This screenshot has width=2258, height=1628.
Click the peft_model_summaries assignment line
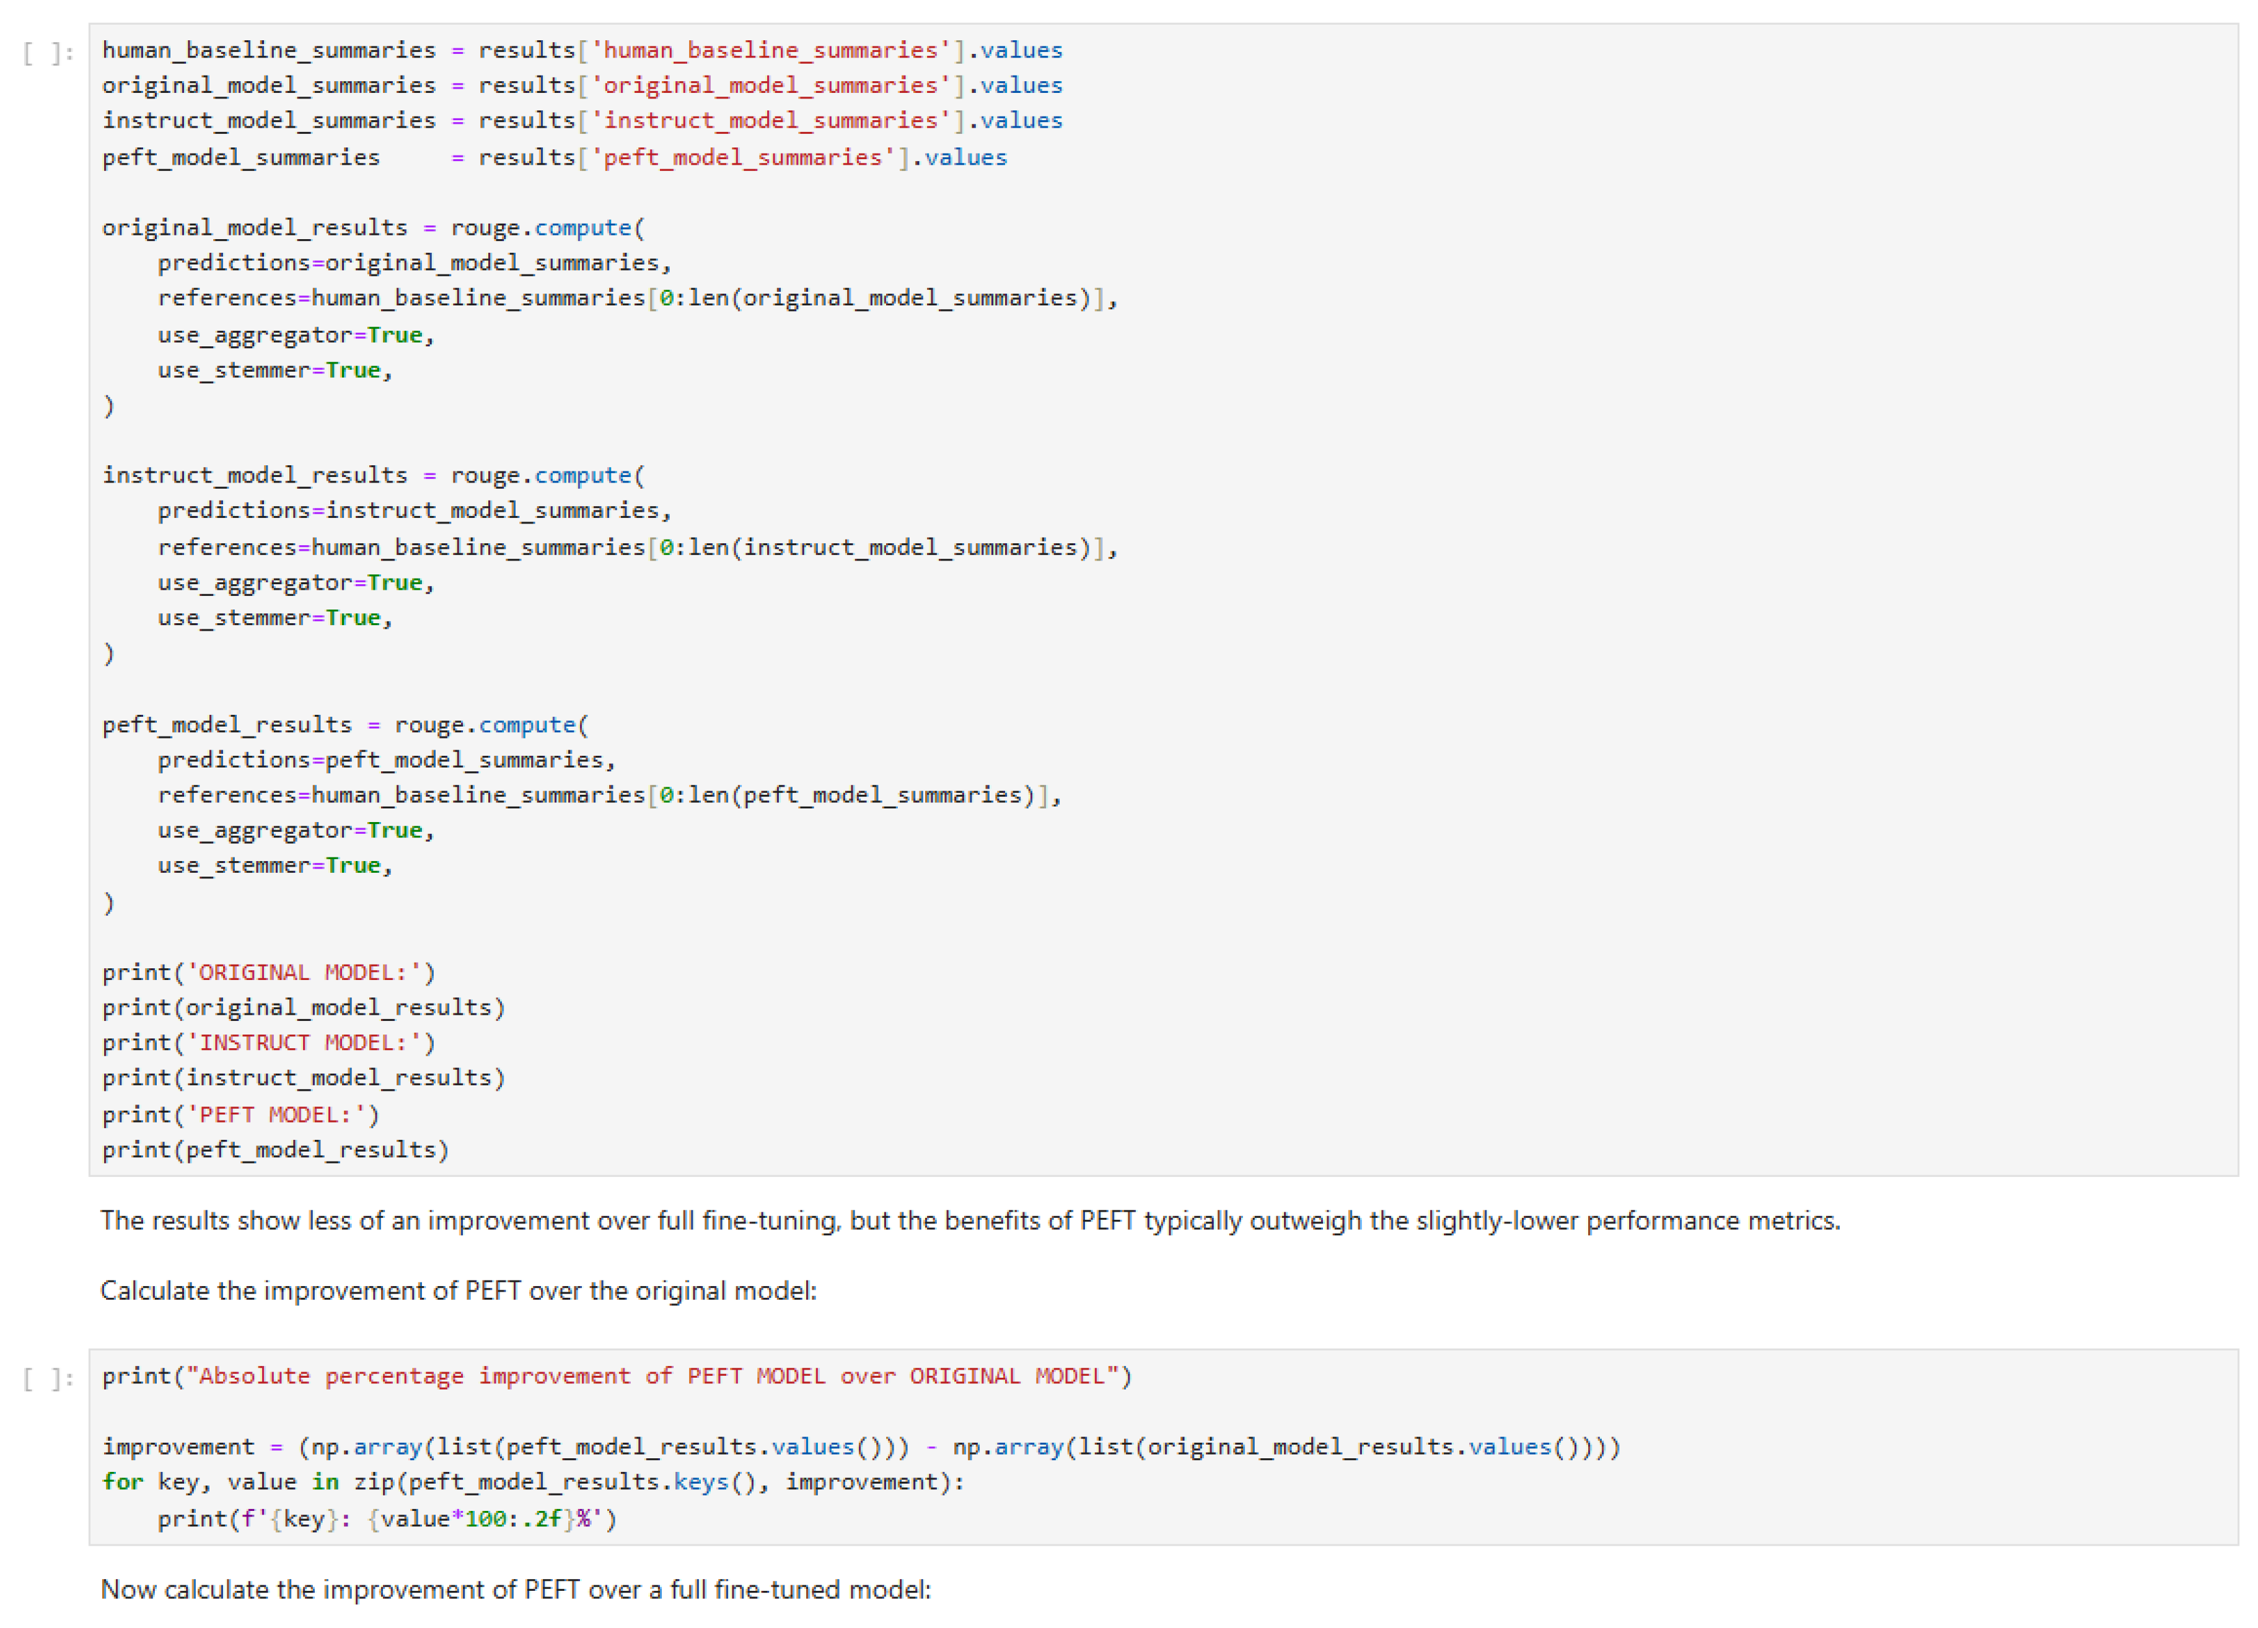[x=553, y=157]
